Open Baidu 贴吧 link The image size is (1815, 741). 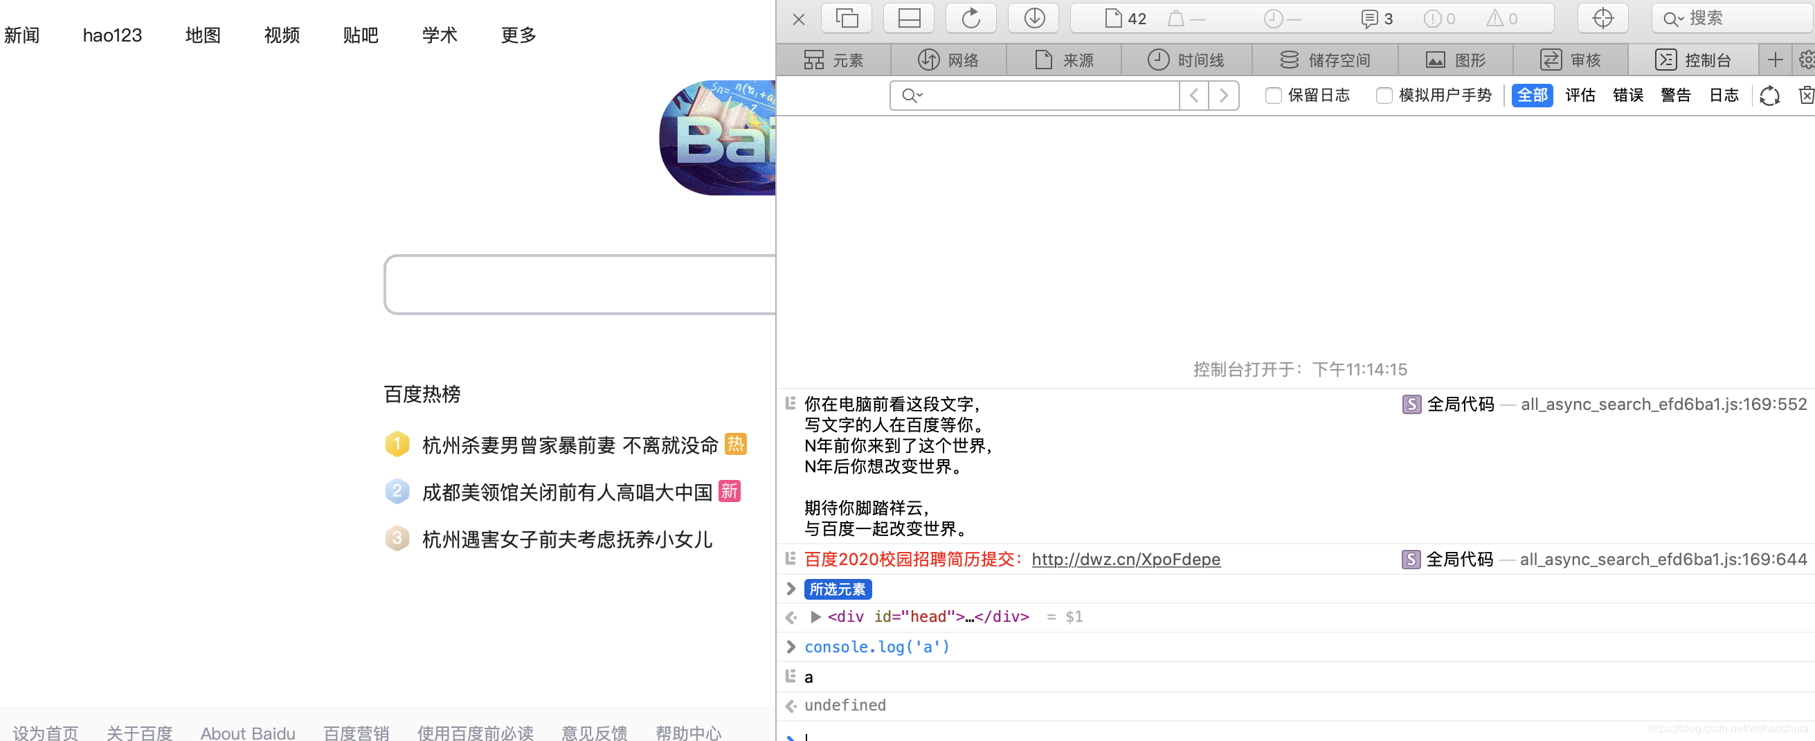point(361,35)
